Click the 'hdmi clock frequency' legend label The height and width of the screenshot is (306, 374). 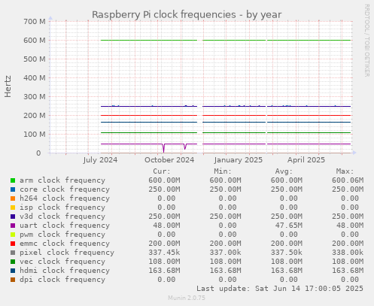click(65, 271)
